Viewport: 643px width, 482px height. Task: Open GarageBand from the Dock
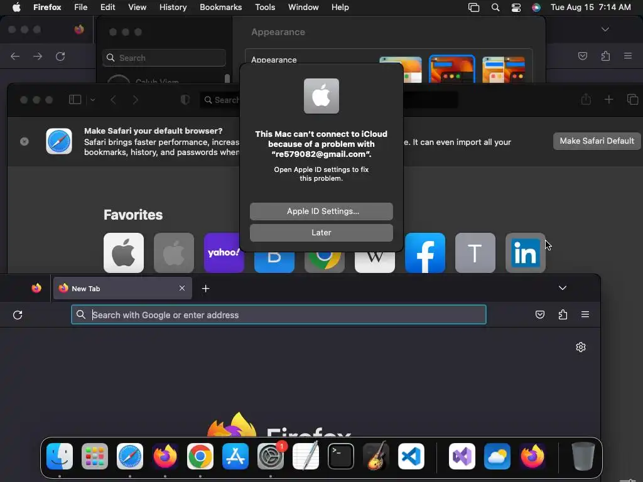(x=376, y=456)
